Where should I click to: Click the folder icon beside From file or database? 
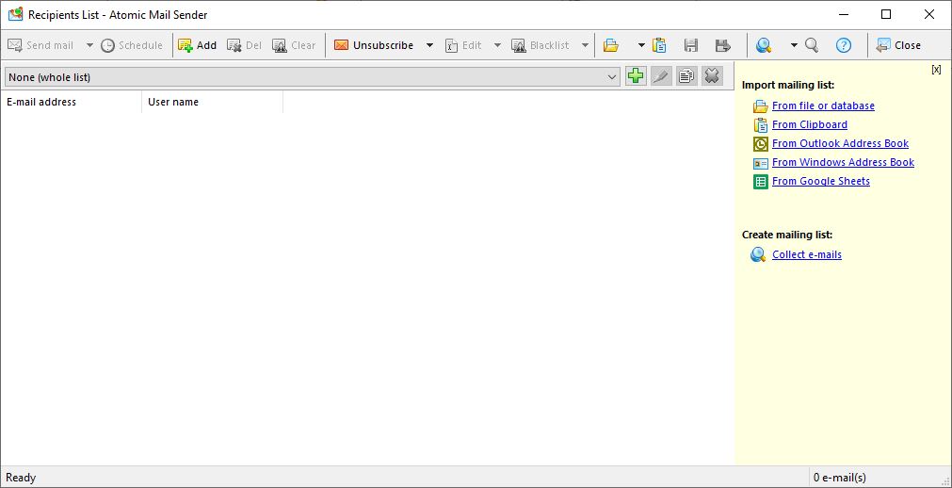[760, 106]
